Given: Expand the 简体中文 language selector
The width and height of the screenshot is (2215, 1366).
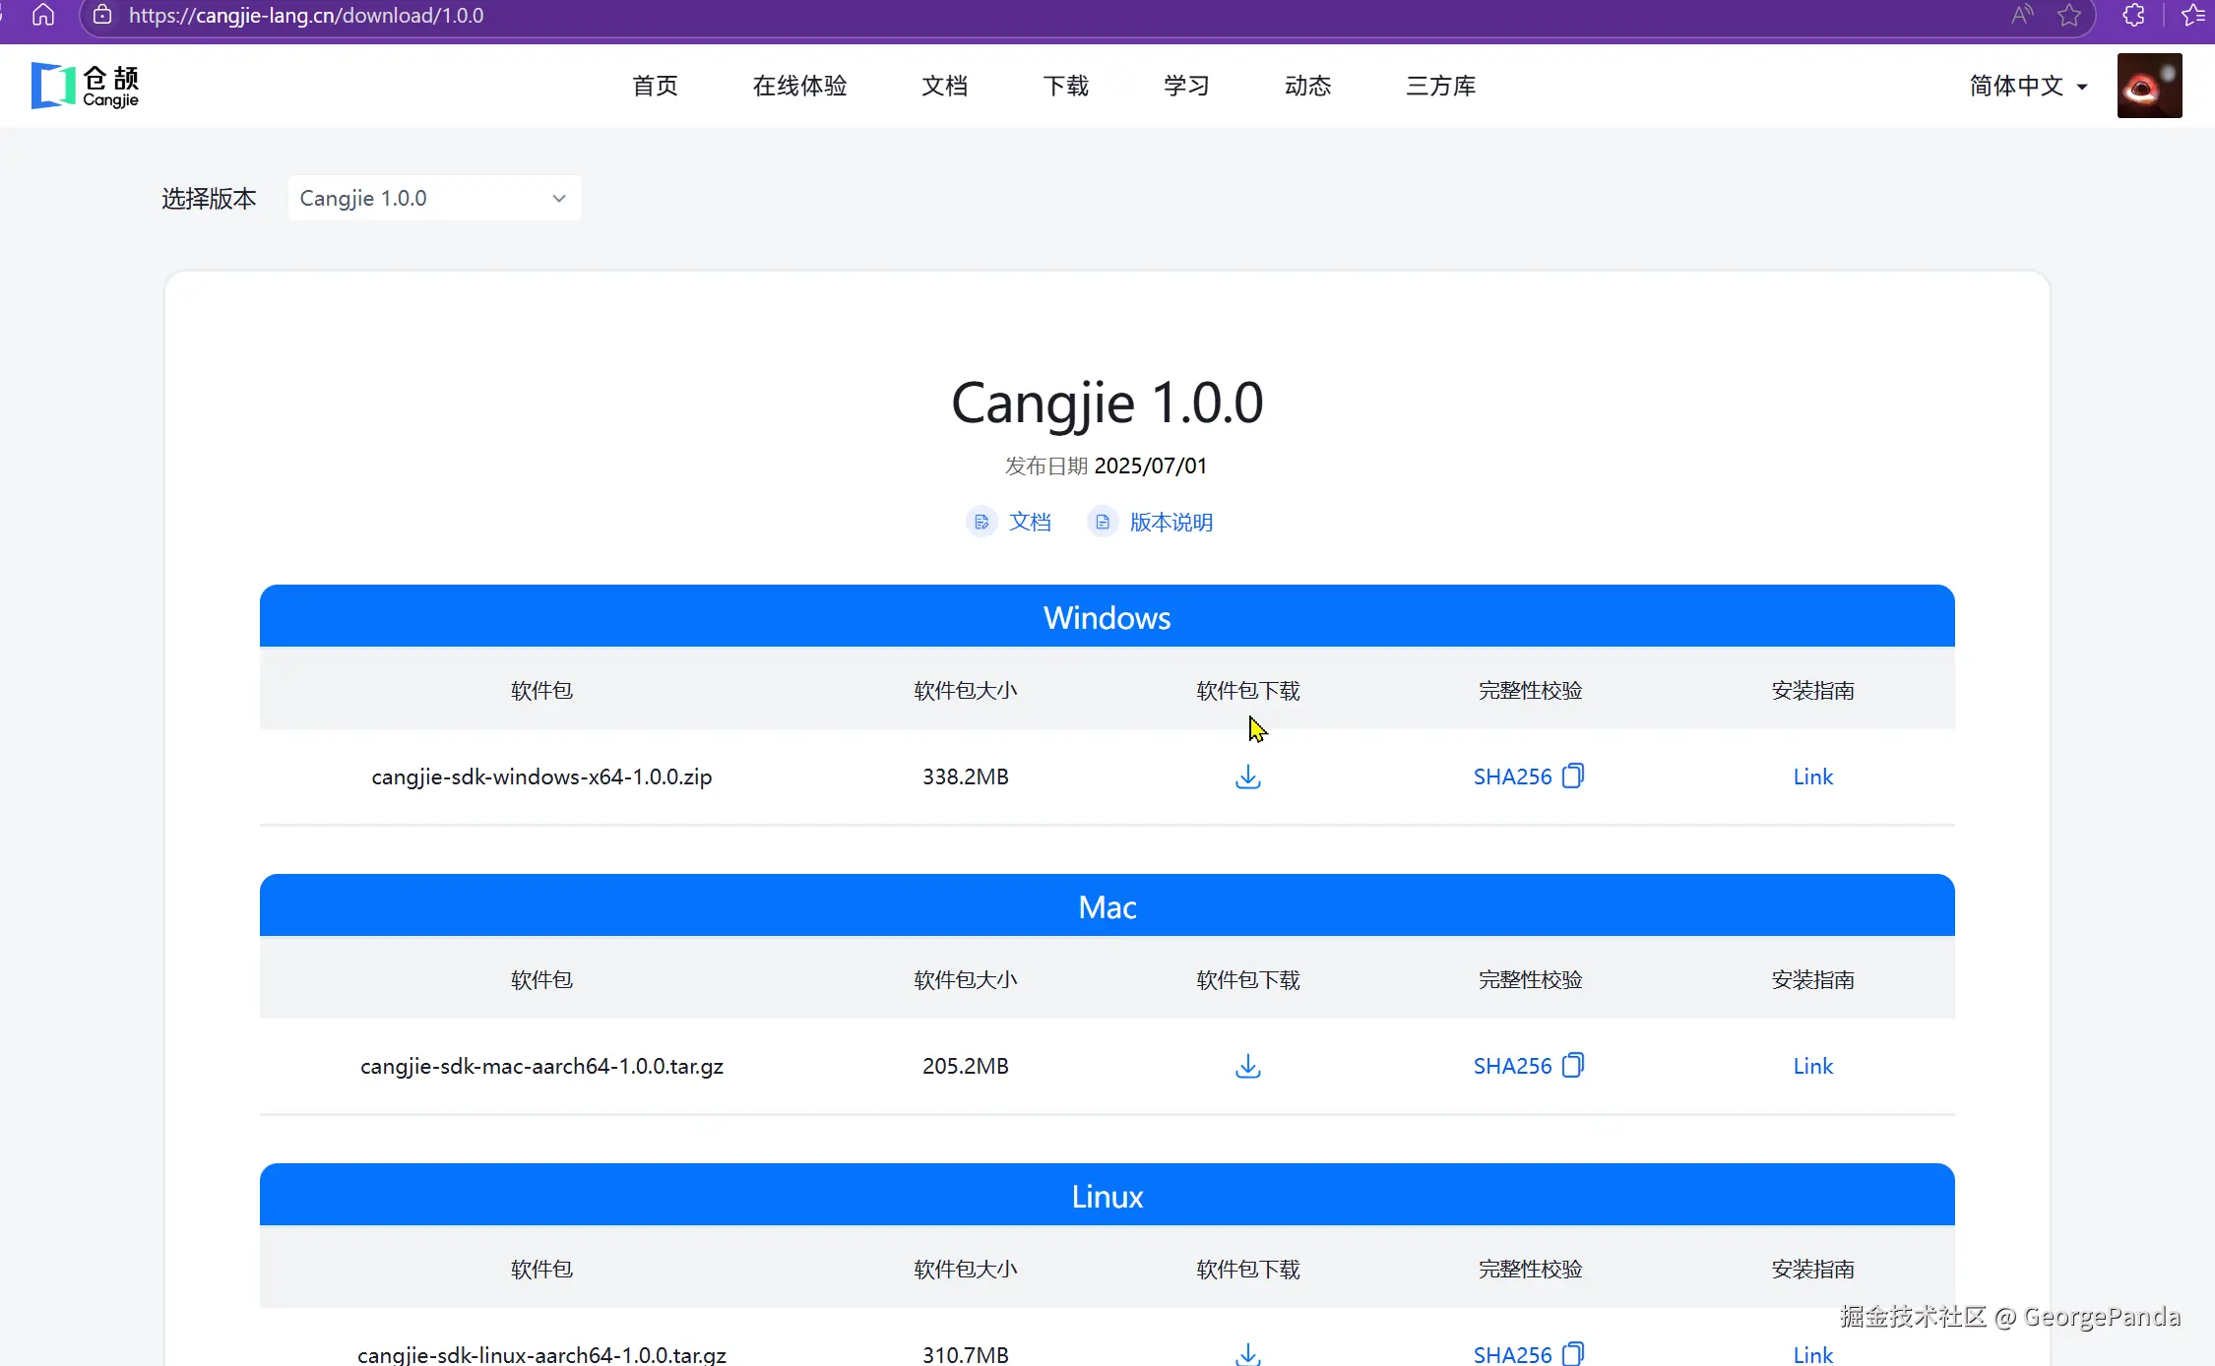Looking at the screenshot, I should click(2028, 87).
